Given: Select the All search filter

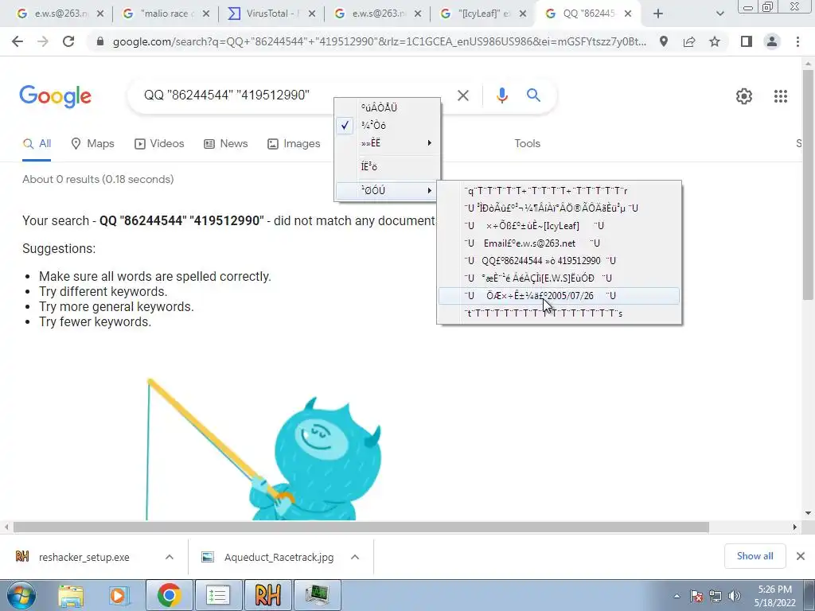Looking at the screenshot, I should pos(37,144).
